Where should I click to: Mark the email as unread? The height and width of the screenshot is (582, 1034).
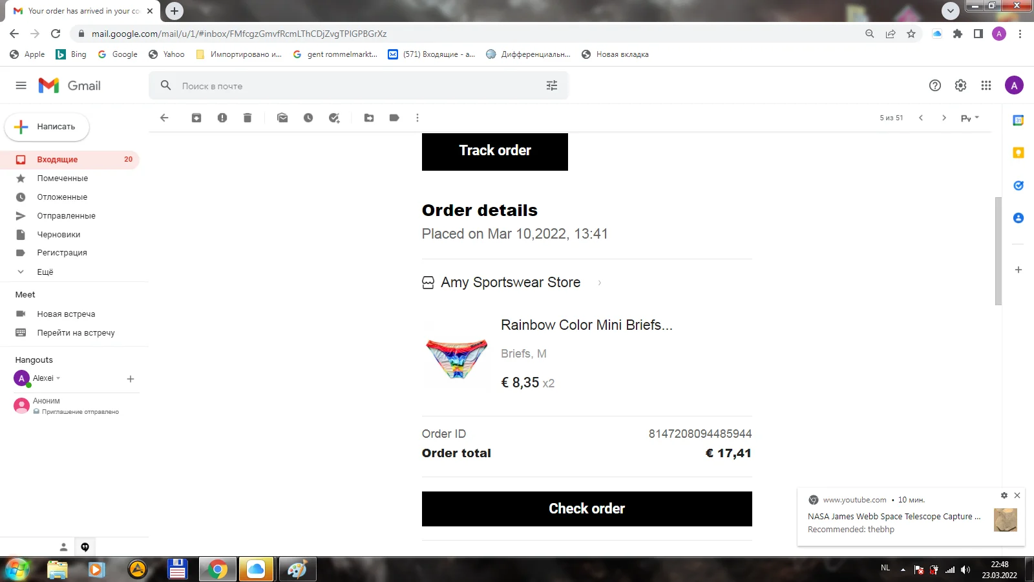coord(282,118)
